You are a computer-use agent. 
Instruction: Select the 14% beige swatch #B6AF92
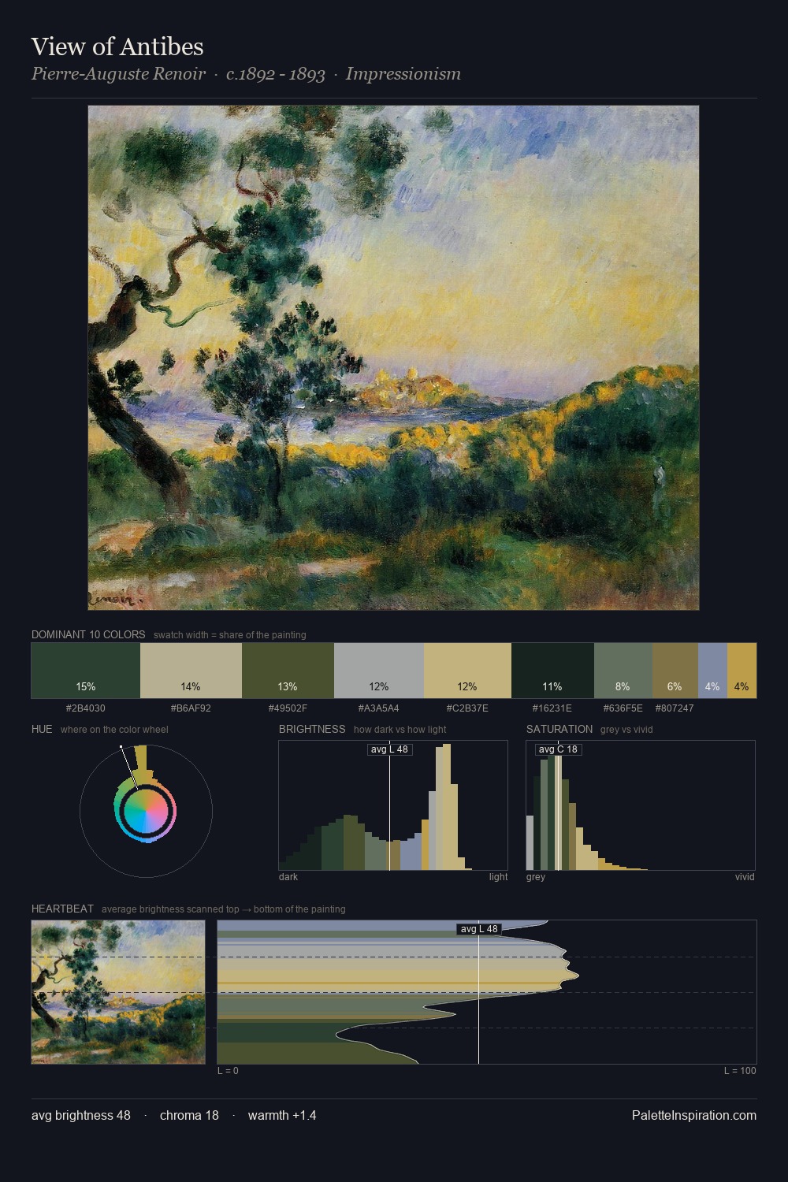click(191, 671)
